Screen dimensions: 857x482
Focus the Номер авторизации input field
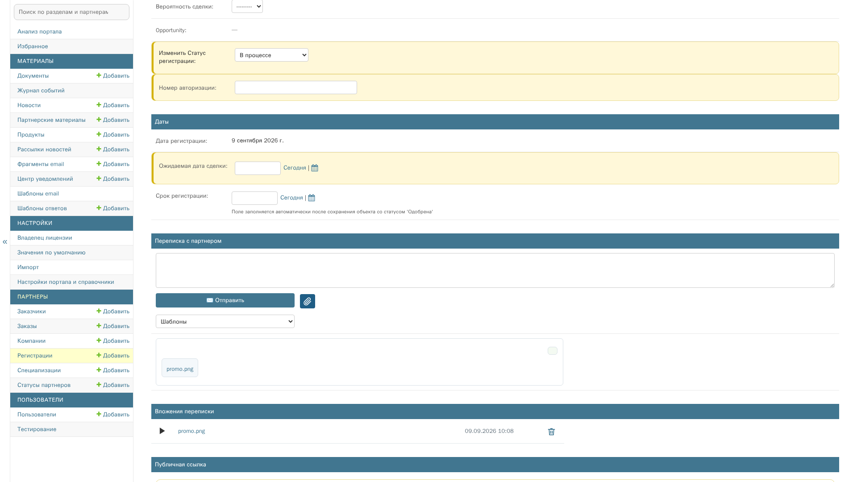[296, 87]
